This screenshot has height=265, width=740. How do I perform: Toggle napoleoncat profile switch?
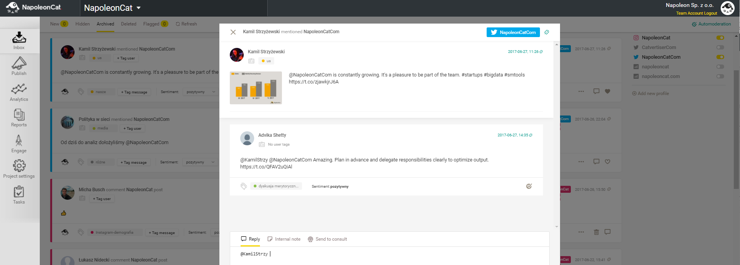click(720, 67)
